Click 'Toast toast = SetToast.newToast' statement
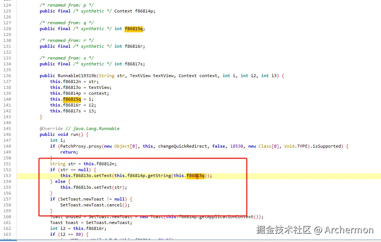Image resolution: width=381 pixels, height=242 pixels. point(91,223)
